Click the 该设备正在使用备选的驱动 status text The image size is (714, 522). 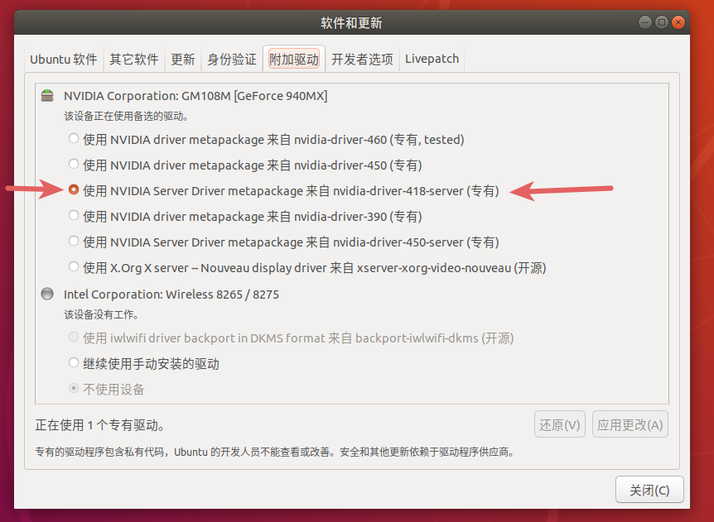pyautogui.click(x=126, y=117)
